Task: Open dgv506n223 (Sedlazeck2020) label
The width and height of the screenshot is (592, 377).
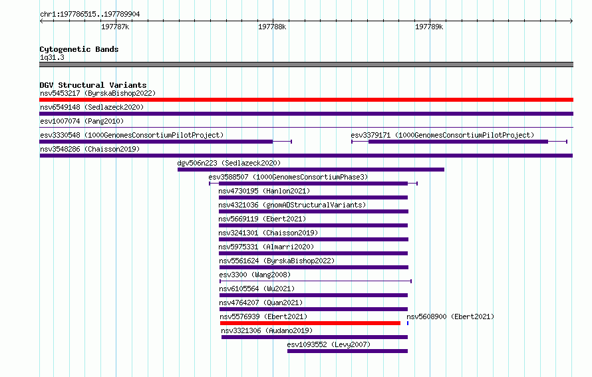Action: pyautogui.click(x=229, y=163)
